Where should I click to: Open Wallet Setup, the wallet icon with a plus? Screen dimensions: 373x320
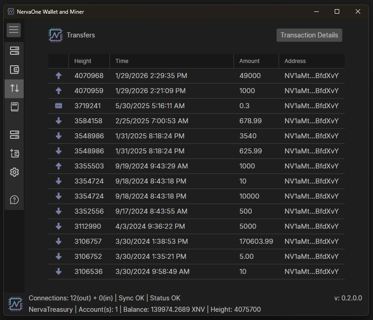click(14, 153)
